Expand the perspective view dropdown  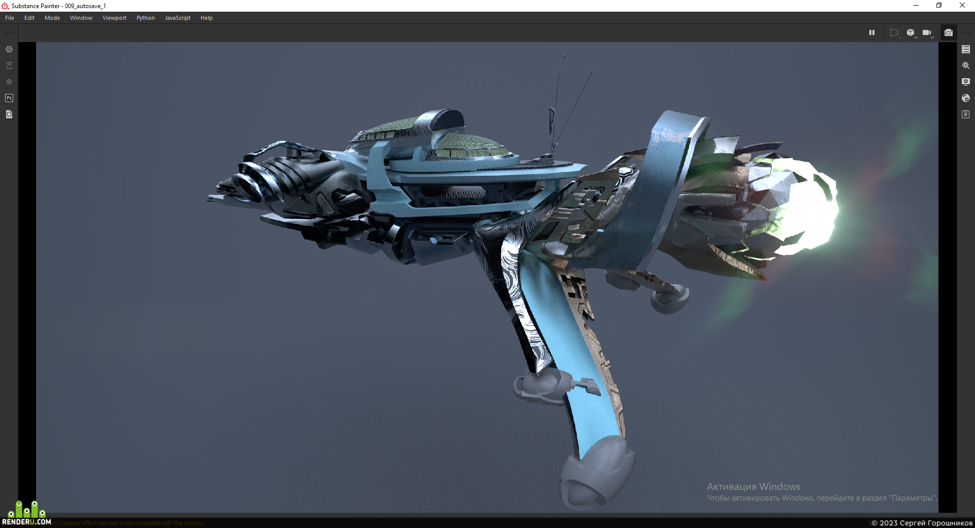tap(895, 33)
